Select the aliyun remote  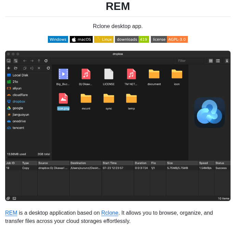point(28,88)
